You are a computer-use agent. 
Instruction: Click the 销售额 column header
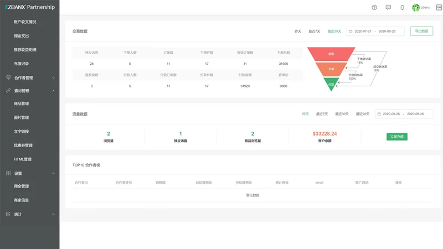coord(161,183)
